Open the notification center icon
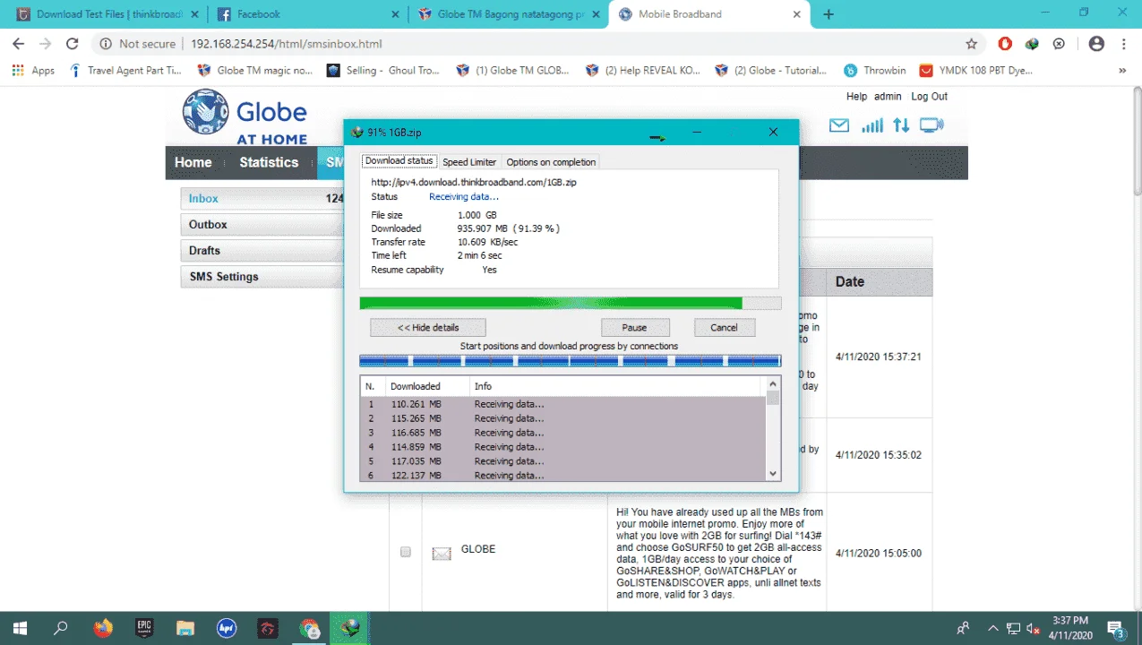Screen dimensions: 1142x645 pyautogui.click(x=1116, y=629)
